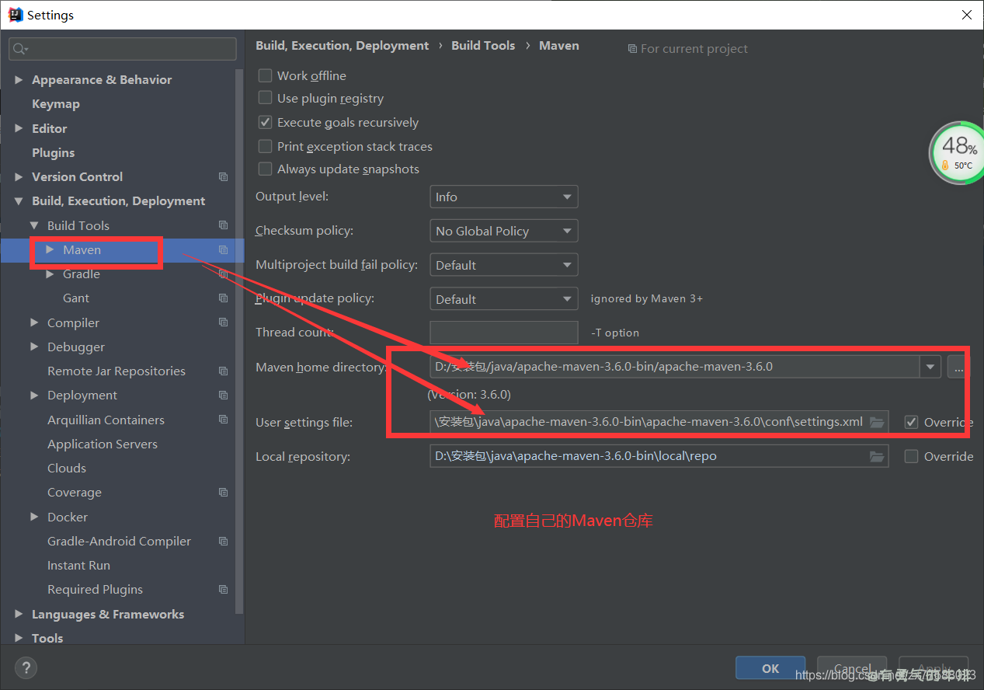This screenshot has height=690, width=984.
Task: Select Gradle-Android Compiler item
Action: [x=119, y=542]
